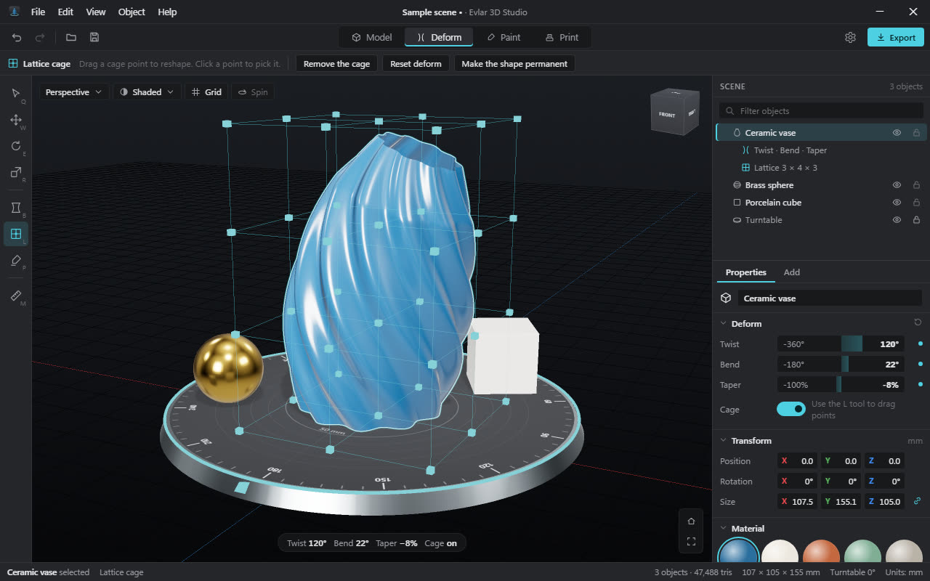Collapse the Deform section

click(x=723, y=324)
